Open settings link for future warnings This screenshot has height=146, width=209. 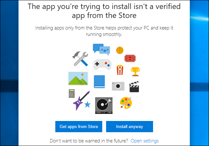144,141
